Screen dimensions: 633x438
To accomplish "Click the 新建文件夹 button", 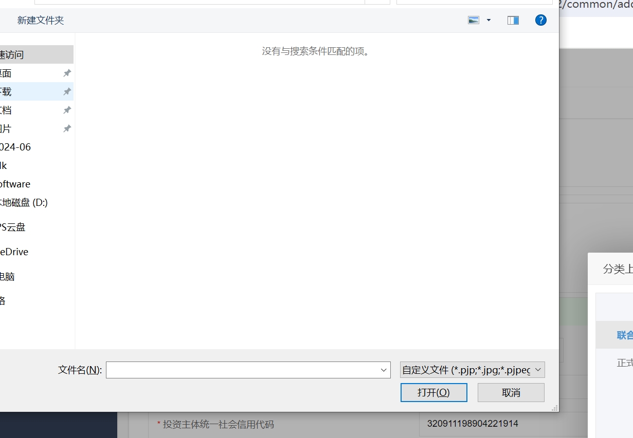I will pyautogui.click(x=41, y=20).
